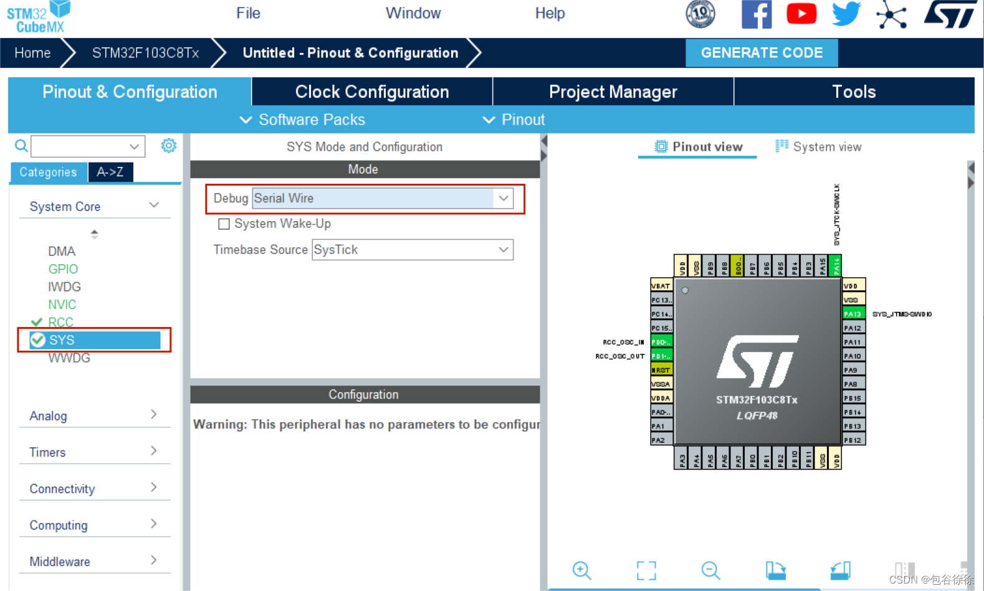Expand the Connectivity category
Viewport: 984px width, 591px height.
[154, 487]
